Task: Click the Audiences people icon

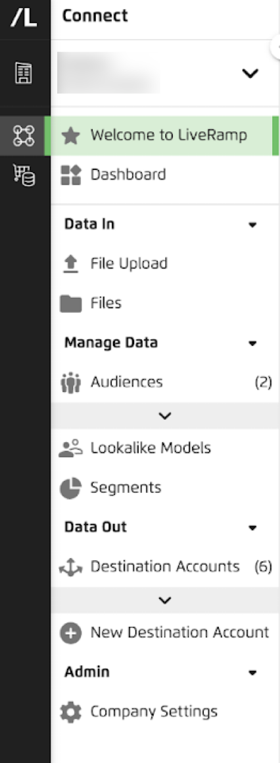Action: (x=71, y=383)
